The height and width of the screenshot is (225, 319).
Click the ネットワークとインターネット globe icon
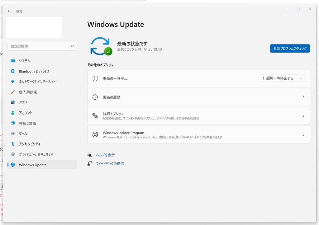click(12, 82)
